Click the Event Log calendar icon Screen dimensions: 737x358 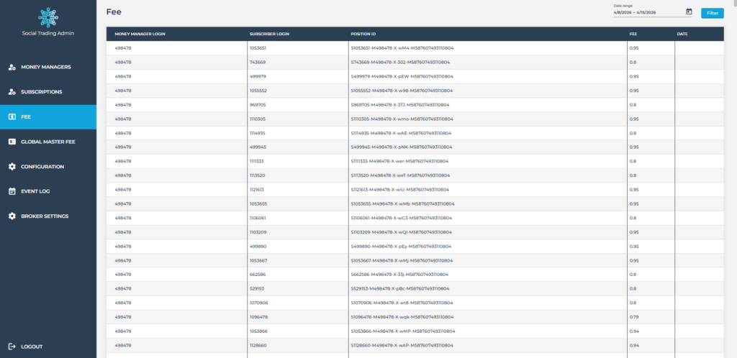pos(12,191)
